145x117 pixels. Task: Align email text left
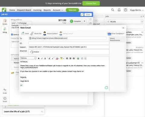pyautogui.click(x=67, y=58)
